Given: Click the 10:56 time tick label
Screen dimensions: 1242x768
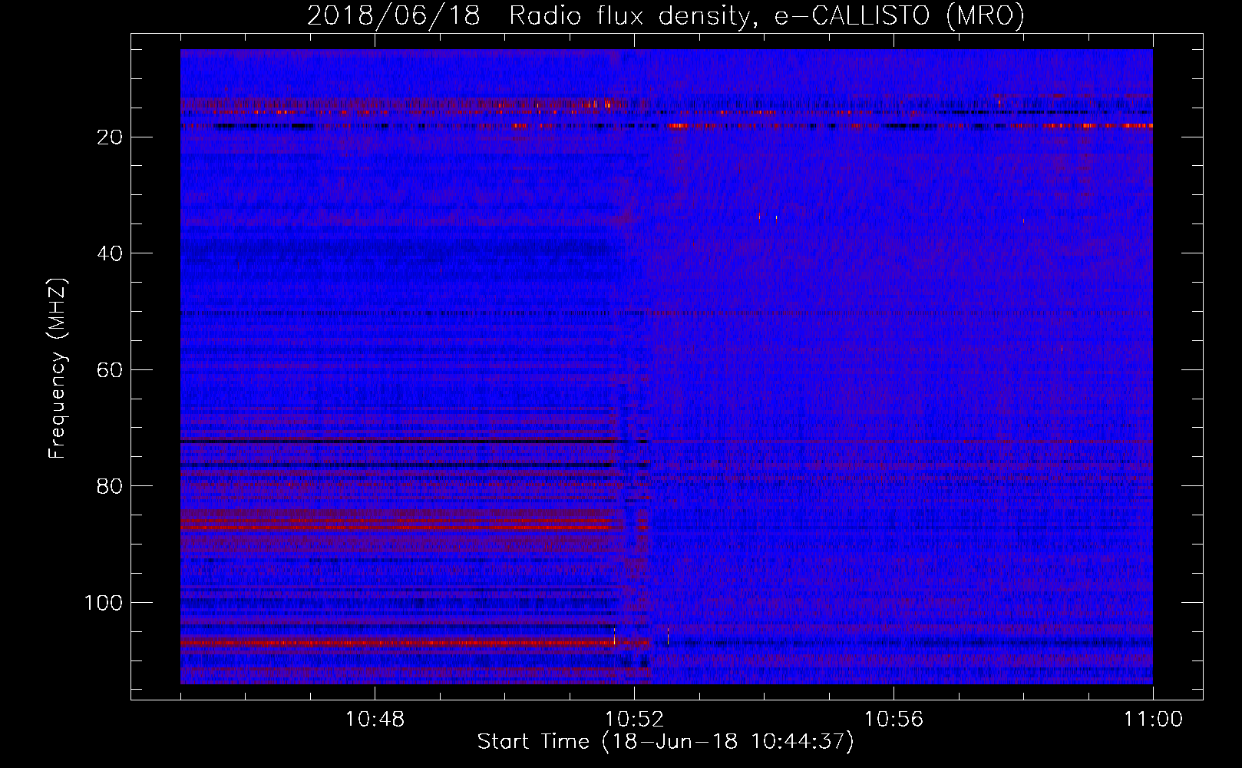Looking at the screenshot, I should click(894, 720).
